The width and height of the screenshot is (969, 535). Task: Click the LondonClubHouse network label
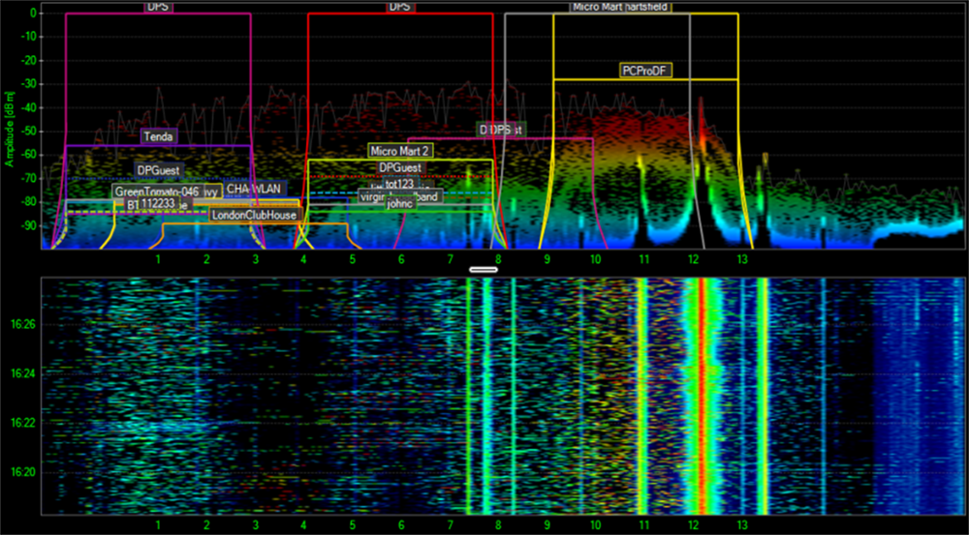(x=254, y=215)
